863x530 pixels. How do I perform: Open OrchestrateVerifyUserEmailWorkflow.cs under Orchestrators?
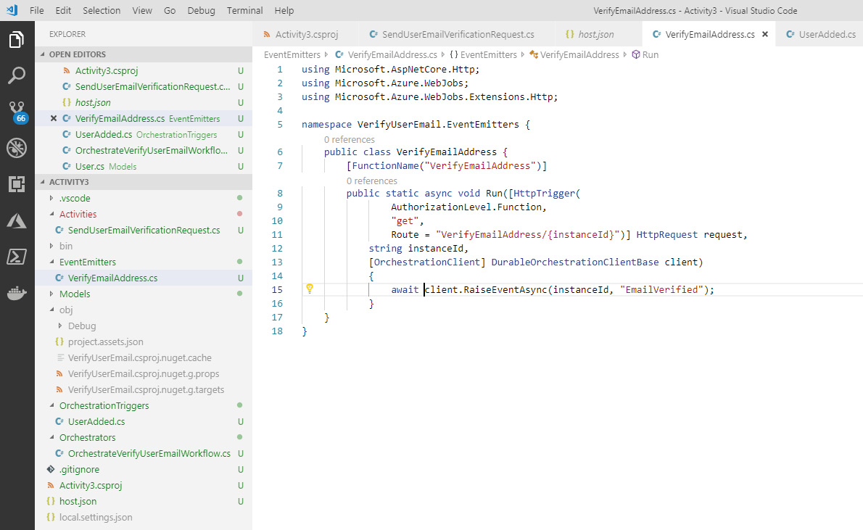pyautogui.click(x=144, y=453)
